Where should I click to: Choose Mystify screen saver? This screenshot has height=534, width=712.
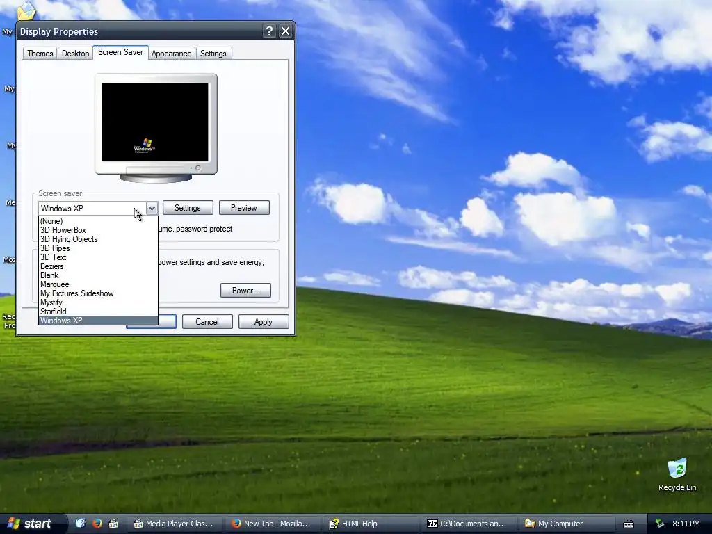[98, 302]
